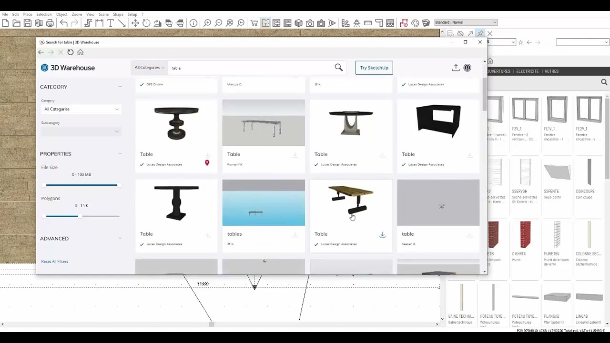Image resolution: width=610 pixels, height=343 pixels.
Task: Select the SSPENTE catalog item thumbnail
Action: (x=557, y=172)
